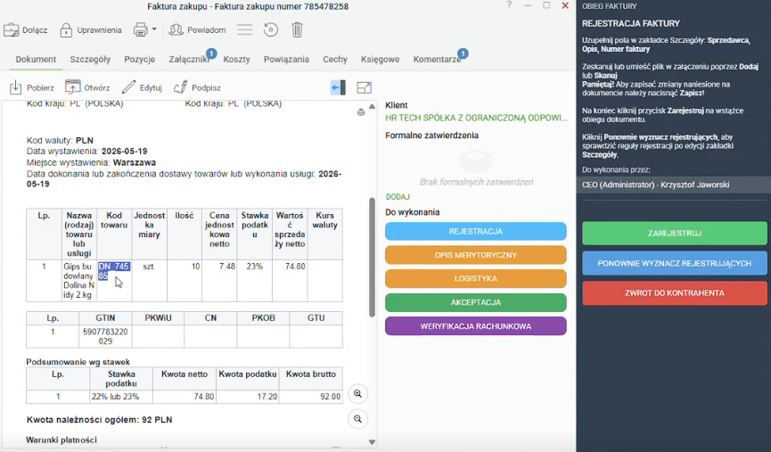
Task: Open Uprawnienia permissions padlock
Action: click(66, 30)
